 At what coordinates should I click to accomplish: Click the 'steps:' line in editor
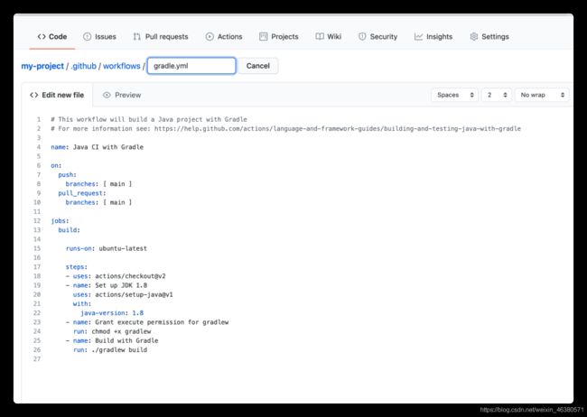click(x=77, y=267)
